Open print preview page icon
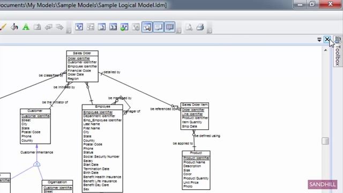 click(x=189, y=27)
